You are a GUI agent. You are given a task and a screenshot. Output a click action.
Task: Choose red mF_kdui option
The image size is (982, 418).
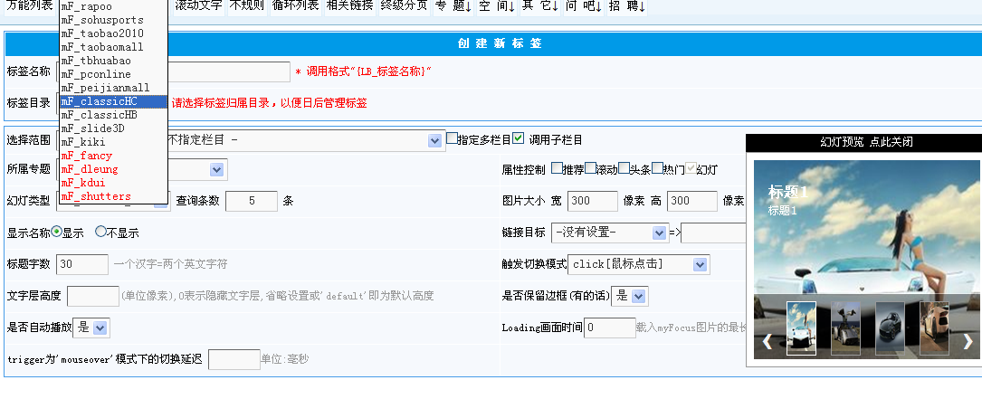(x=113, y=183)
